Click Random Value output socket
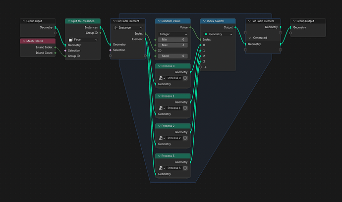 click(x=190, y=27)
